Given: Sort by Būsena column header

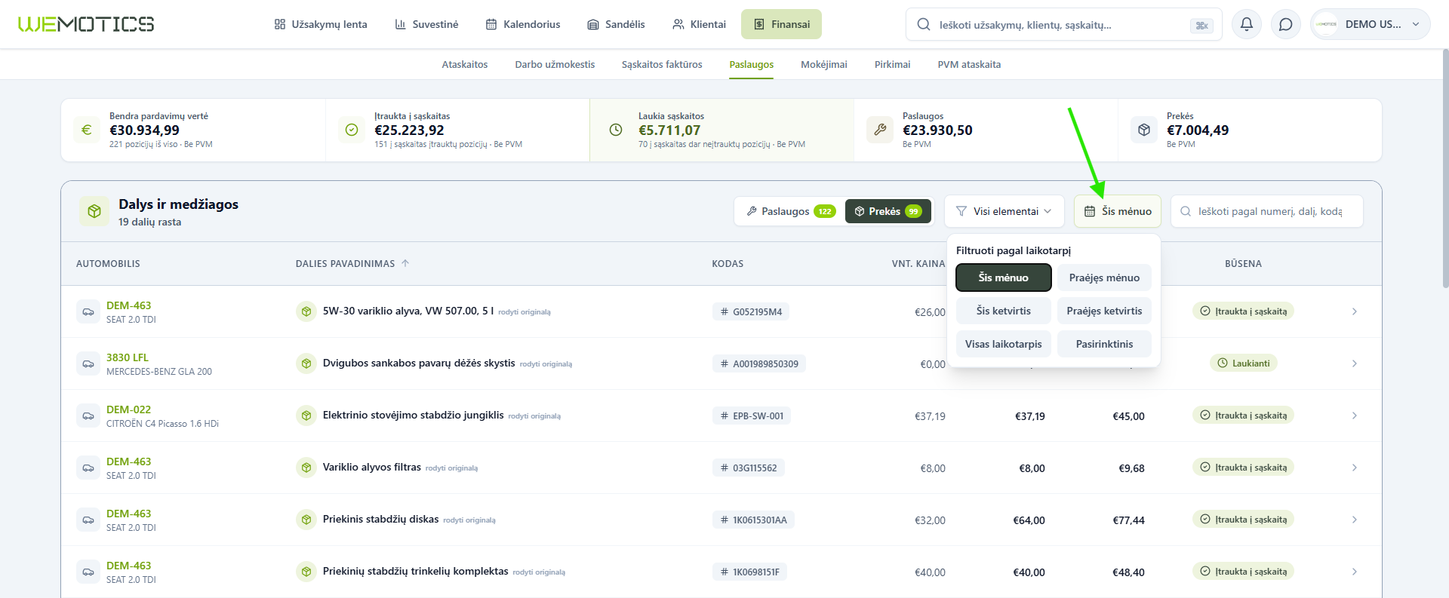Looking at the screenshot, I should pos(1243,264).
